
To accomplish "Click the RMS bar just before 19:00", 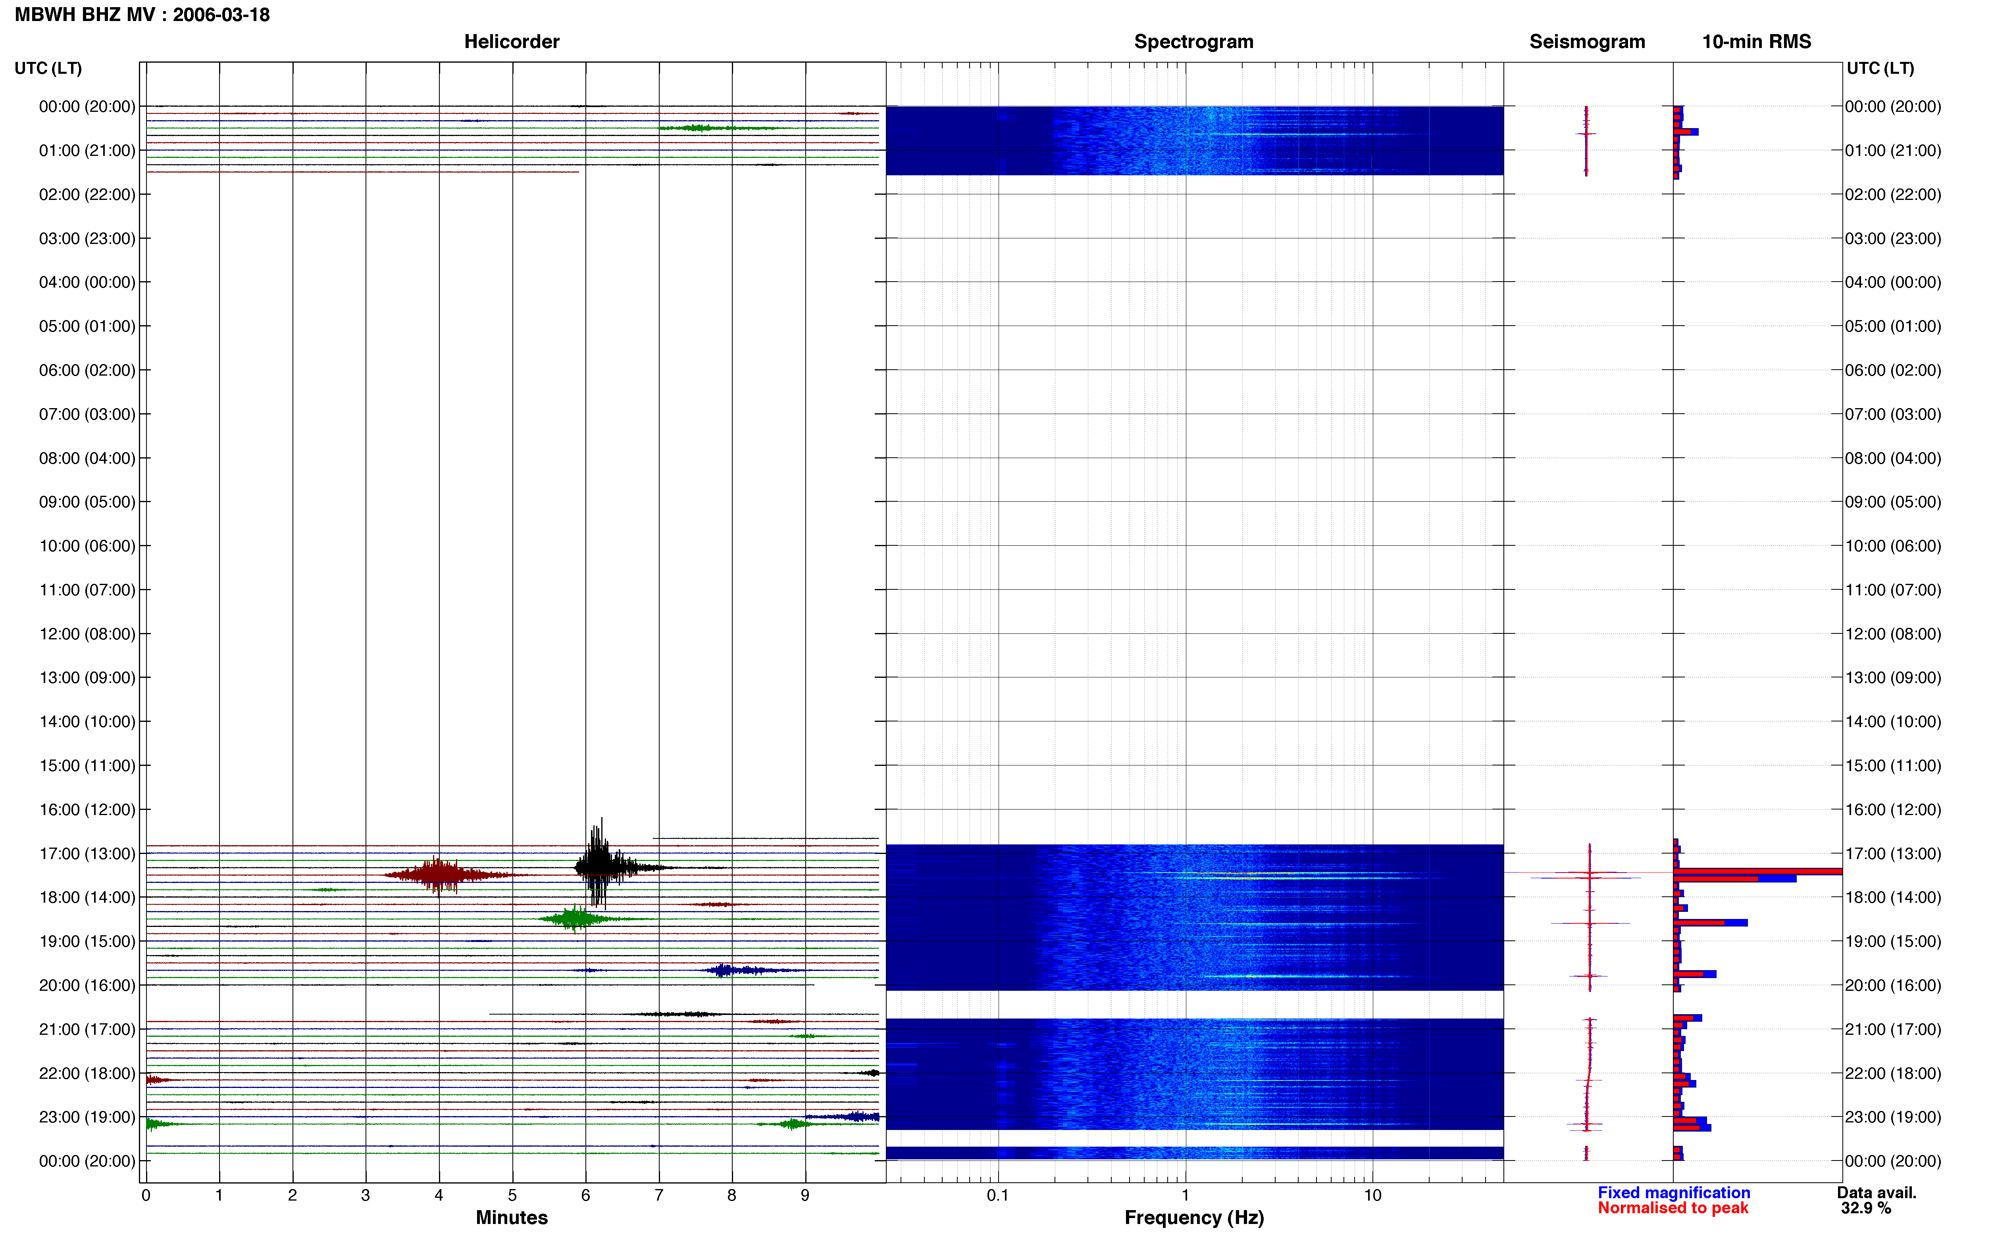I will click(x=1710, y=923).
